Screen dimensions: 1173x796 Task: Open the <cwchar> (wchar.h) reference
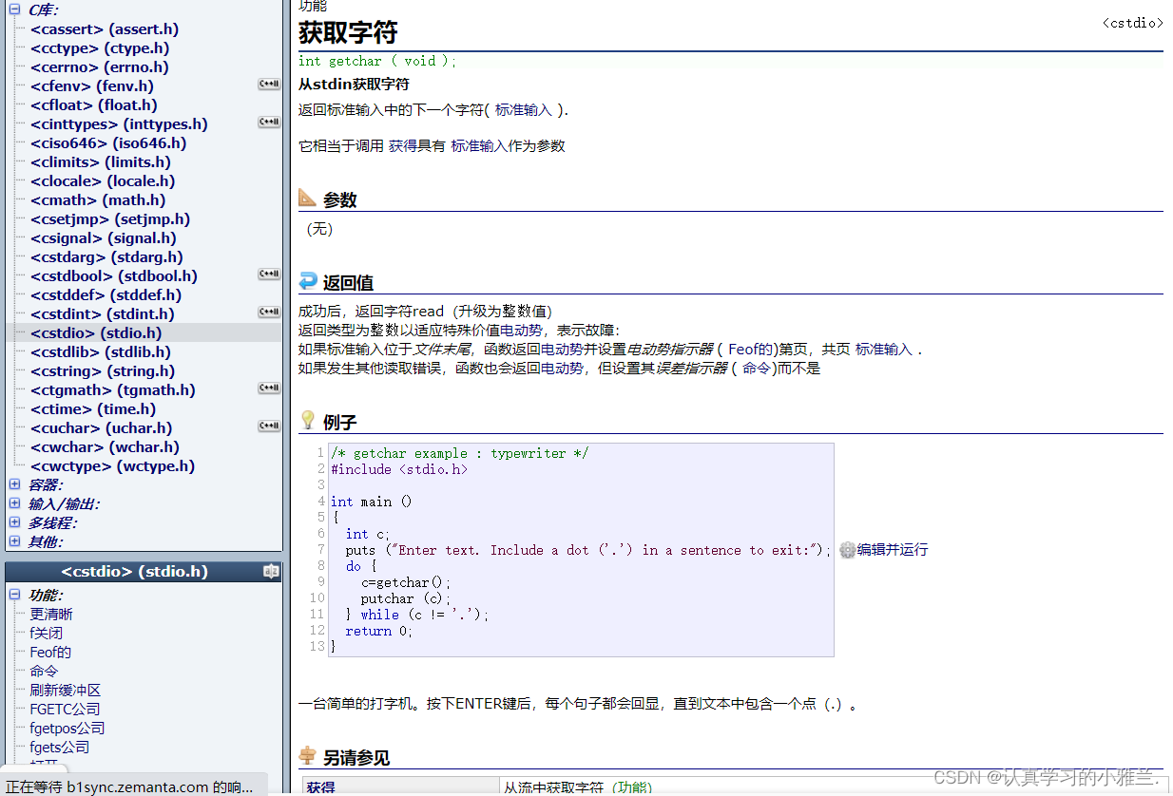105,447
